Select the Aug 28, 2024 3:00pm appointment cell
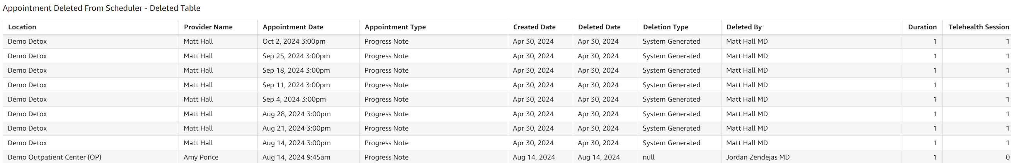The width and height of the screenshot is (1011, 163). coord(296,114)
